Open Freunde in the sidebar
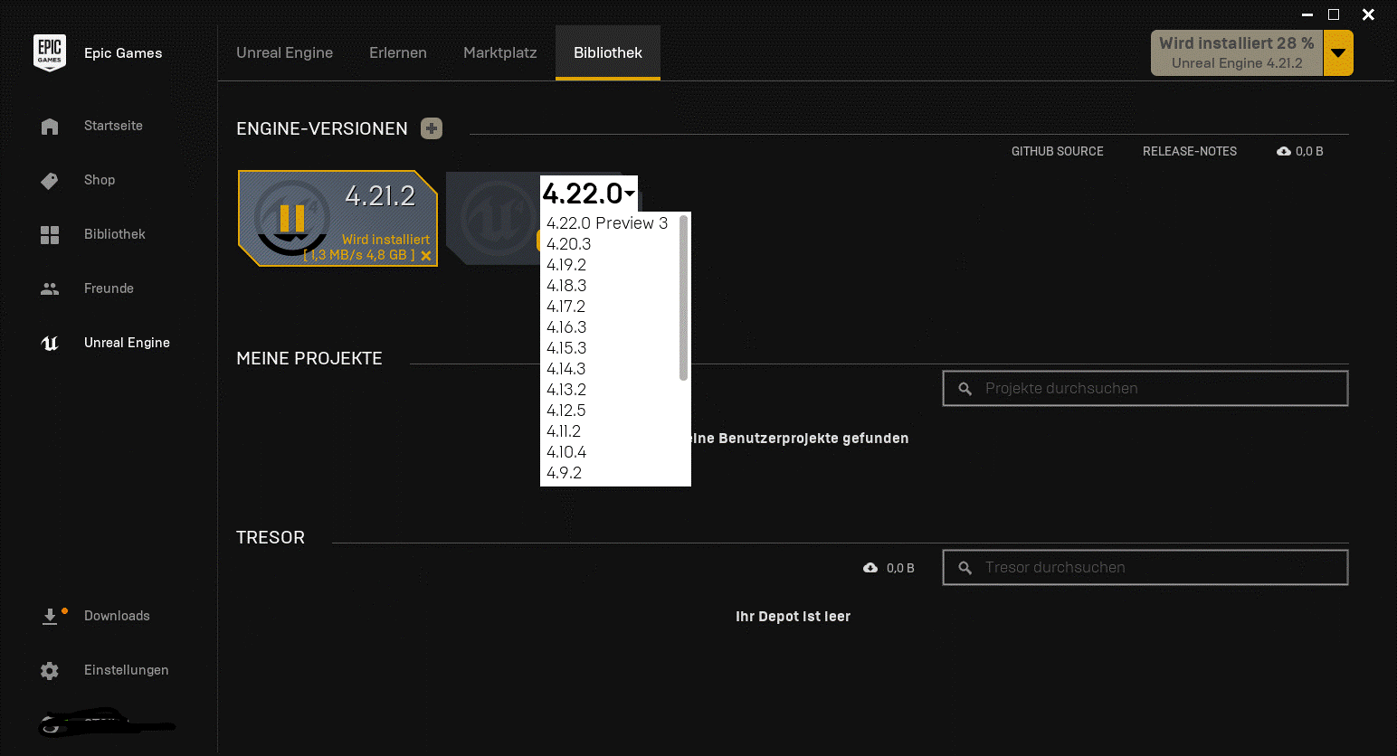 [109, 288]
